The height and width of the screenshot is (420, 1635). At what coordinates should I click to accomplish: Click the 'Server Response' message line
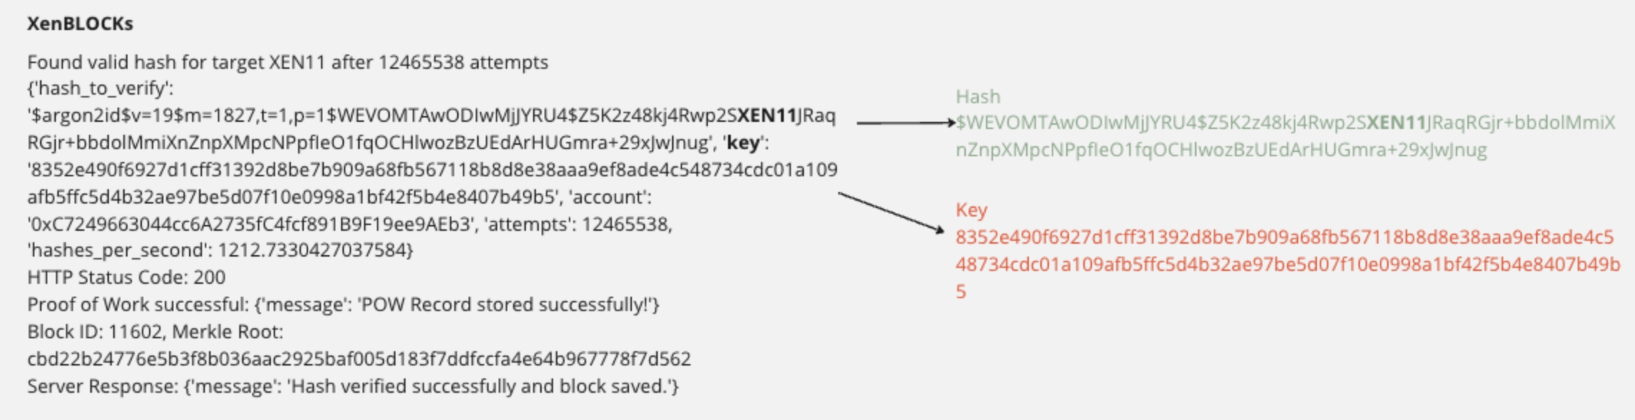tap(353, 386)
